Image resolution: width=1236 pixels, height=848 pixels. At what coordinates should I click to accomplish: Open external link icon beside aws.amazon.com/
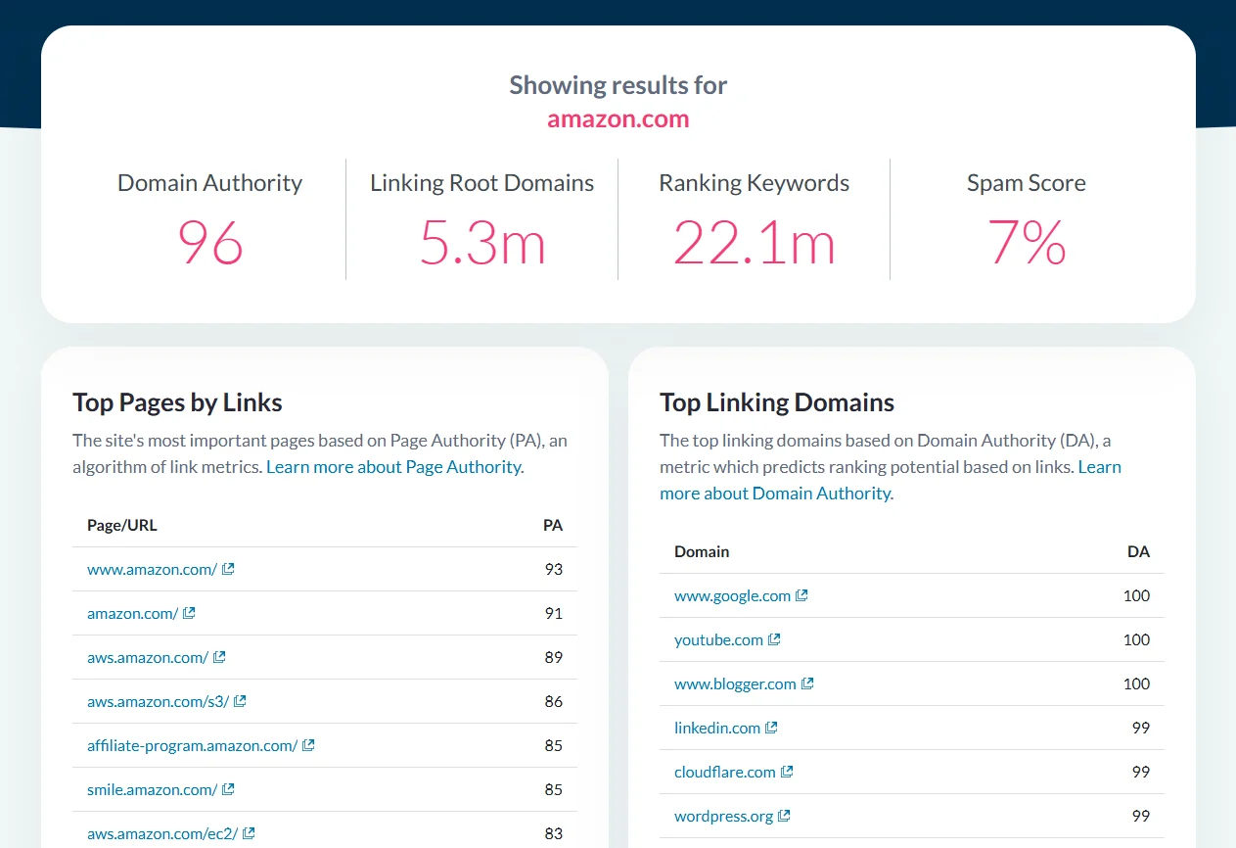click(x=219, y=657)
